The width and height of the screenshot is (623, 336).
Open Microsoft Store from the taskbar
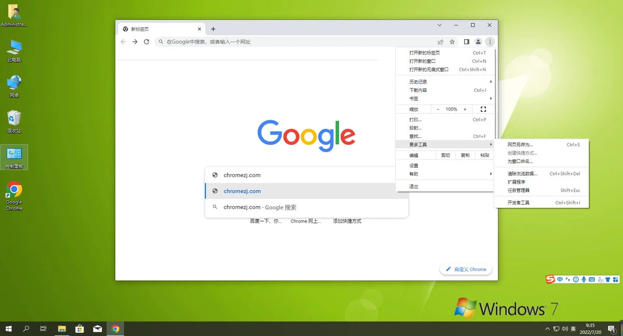(79, 328)
